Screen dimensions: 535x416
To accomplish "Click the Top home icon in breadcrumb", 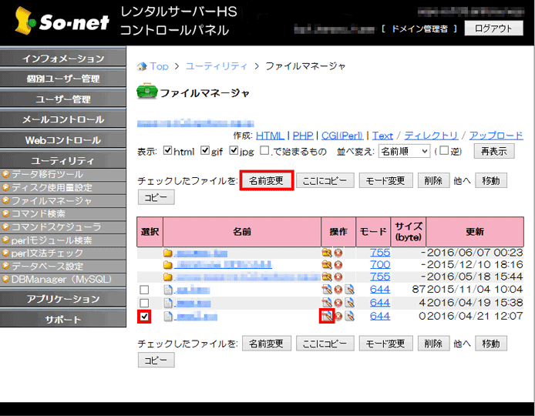I will tap(142, 66).
